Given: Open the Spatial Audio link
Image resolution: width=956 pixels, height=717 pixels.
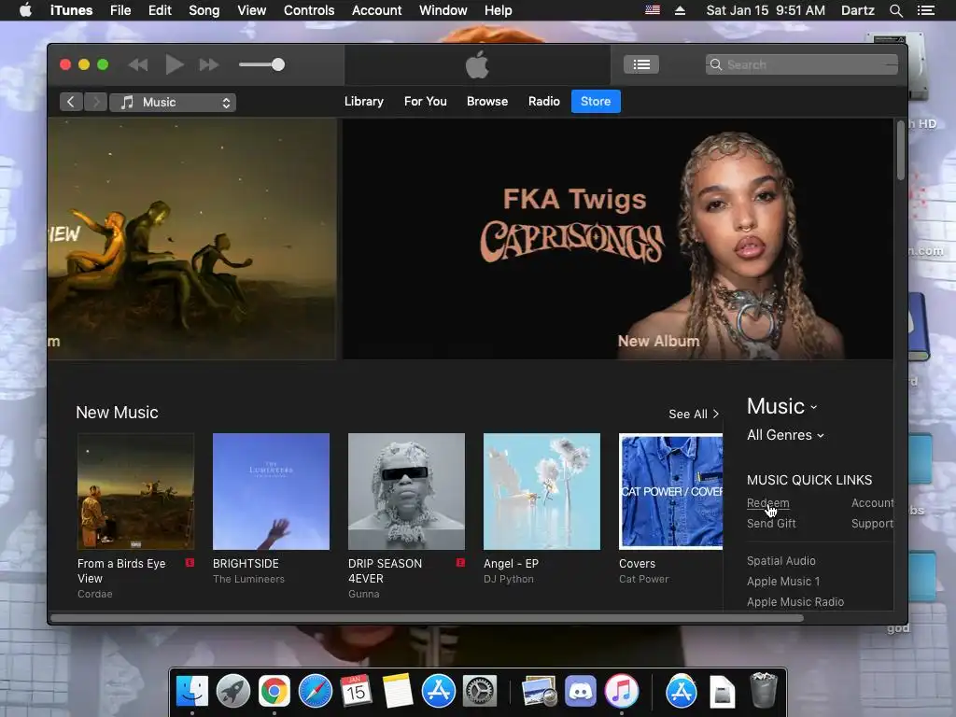Looking at the screenshot, I should (781, 561).
